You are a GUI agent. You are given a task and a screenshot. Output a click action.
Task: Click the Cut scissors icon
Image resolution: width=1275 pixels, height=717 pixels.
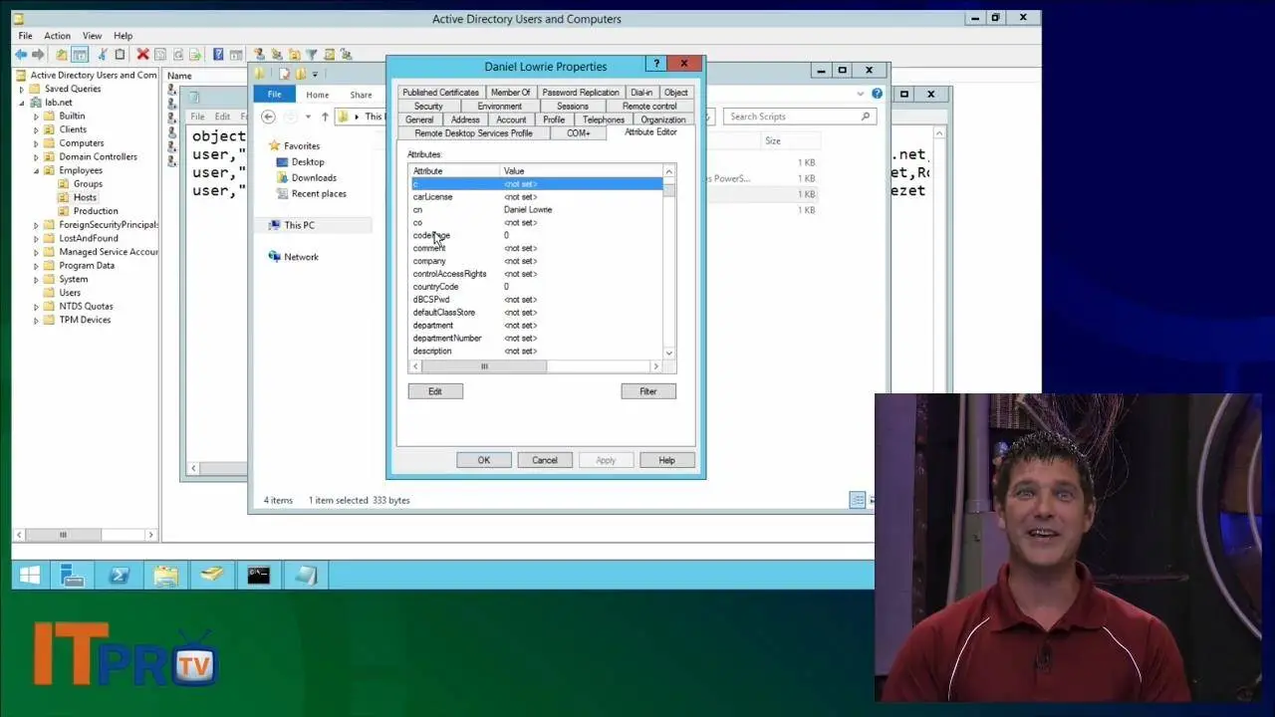pyautogui.click(x=103, y=55)
